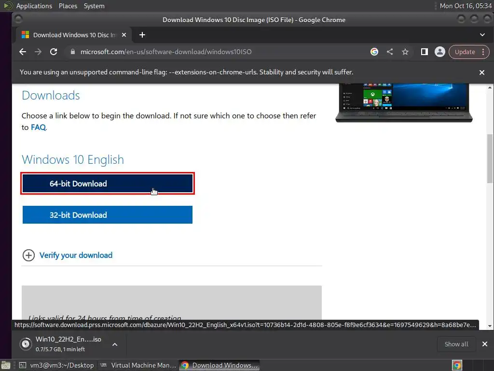Click the scrollbar down arrow
Screen dimensions: 494x371
click(490, 326)
